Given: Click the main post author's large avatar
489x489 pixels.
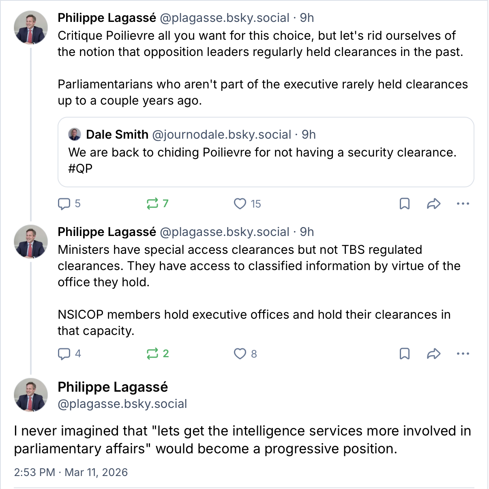Looking at the screenshot, I should (31, 395).
